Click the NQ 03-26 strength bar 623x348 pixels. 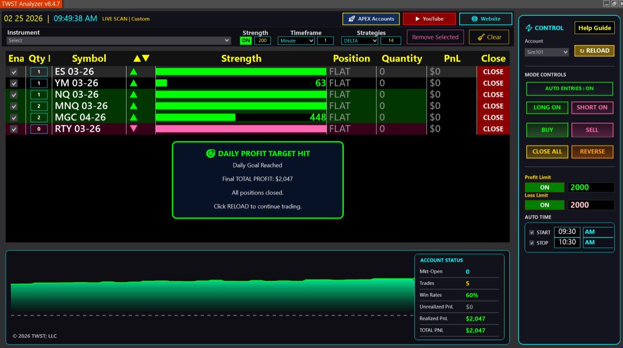(x=241, y=94)
